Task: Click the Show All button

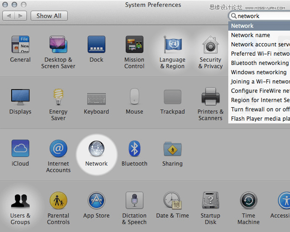Action: (49, 16)
